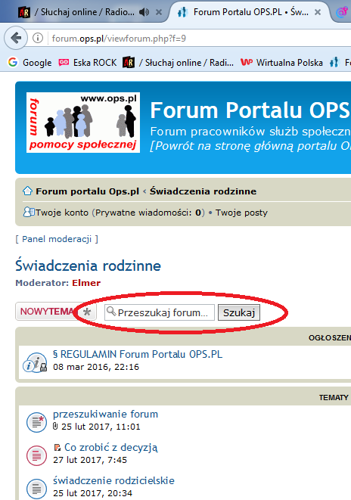Click the Co zrobić z decyzją topic icon
This screenshot has width=351, height=500.
pos(36,455)
